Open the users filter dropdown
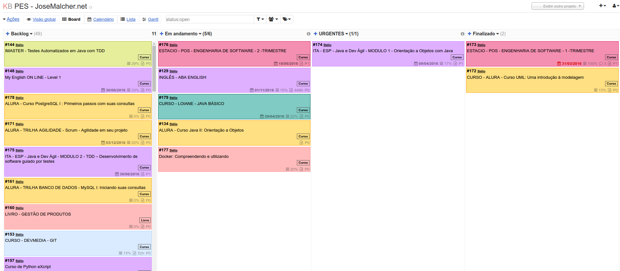Screen dimensions: 620x271 click(x=273, y=19)
